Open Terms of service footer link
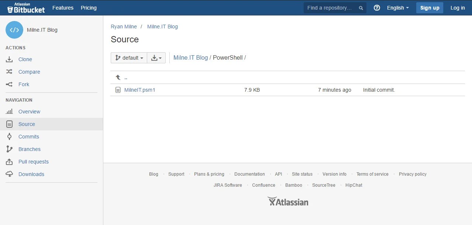 click(x=372, y=174)
